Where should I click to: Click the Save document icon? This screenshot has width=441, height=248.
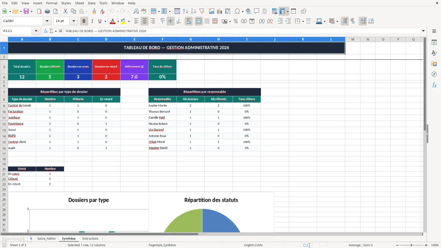click(26, 11)
